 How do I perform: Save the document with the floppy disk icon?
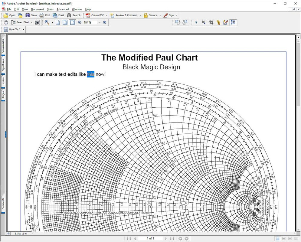(28, 15)
